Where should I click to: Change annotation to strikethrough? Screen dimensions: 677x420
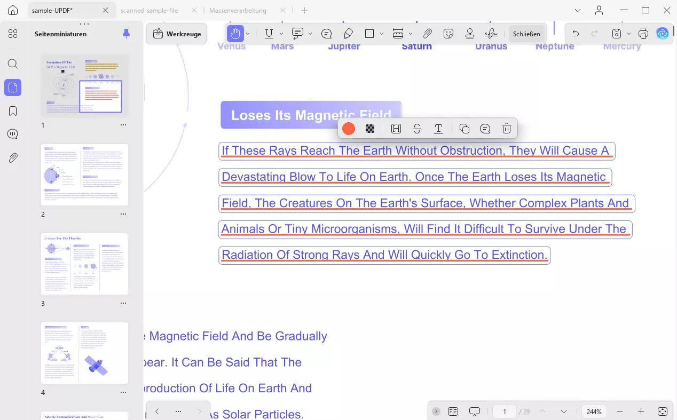pos(417,129)
